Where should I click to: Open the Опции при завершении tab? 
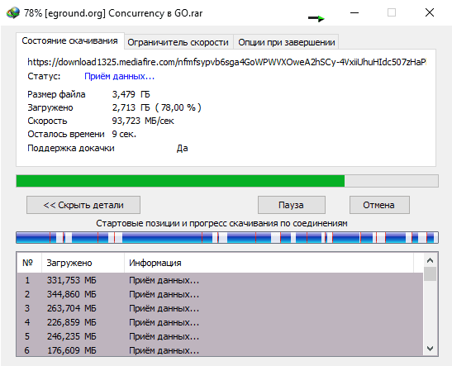tap(286, 42)
